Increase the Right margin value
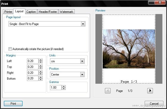This screenshot has width=167, height=109. tap(41, 71)
